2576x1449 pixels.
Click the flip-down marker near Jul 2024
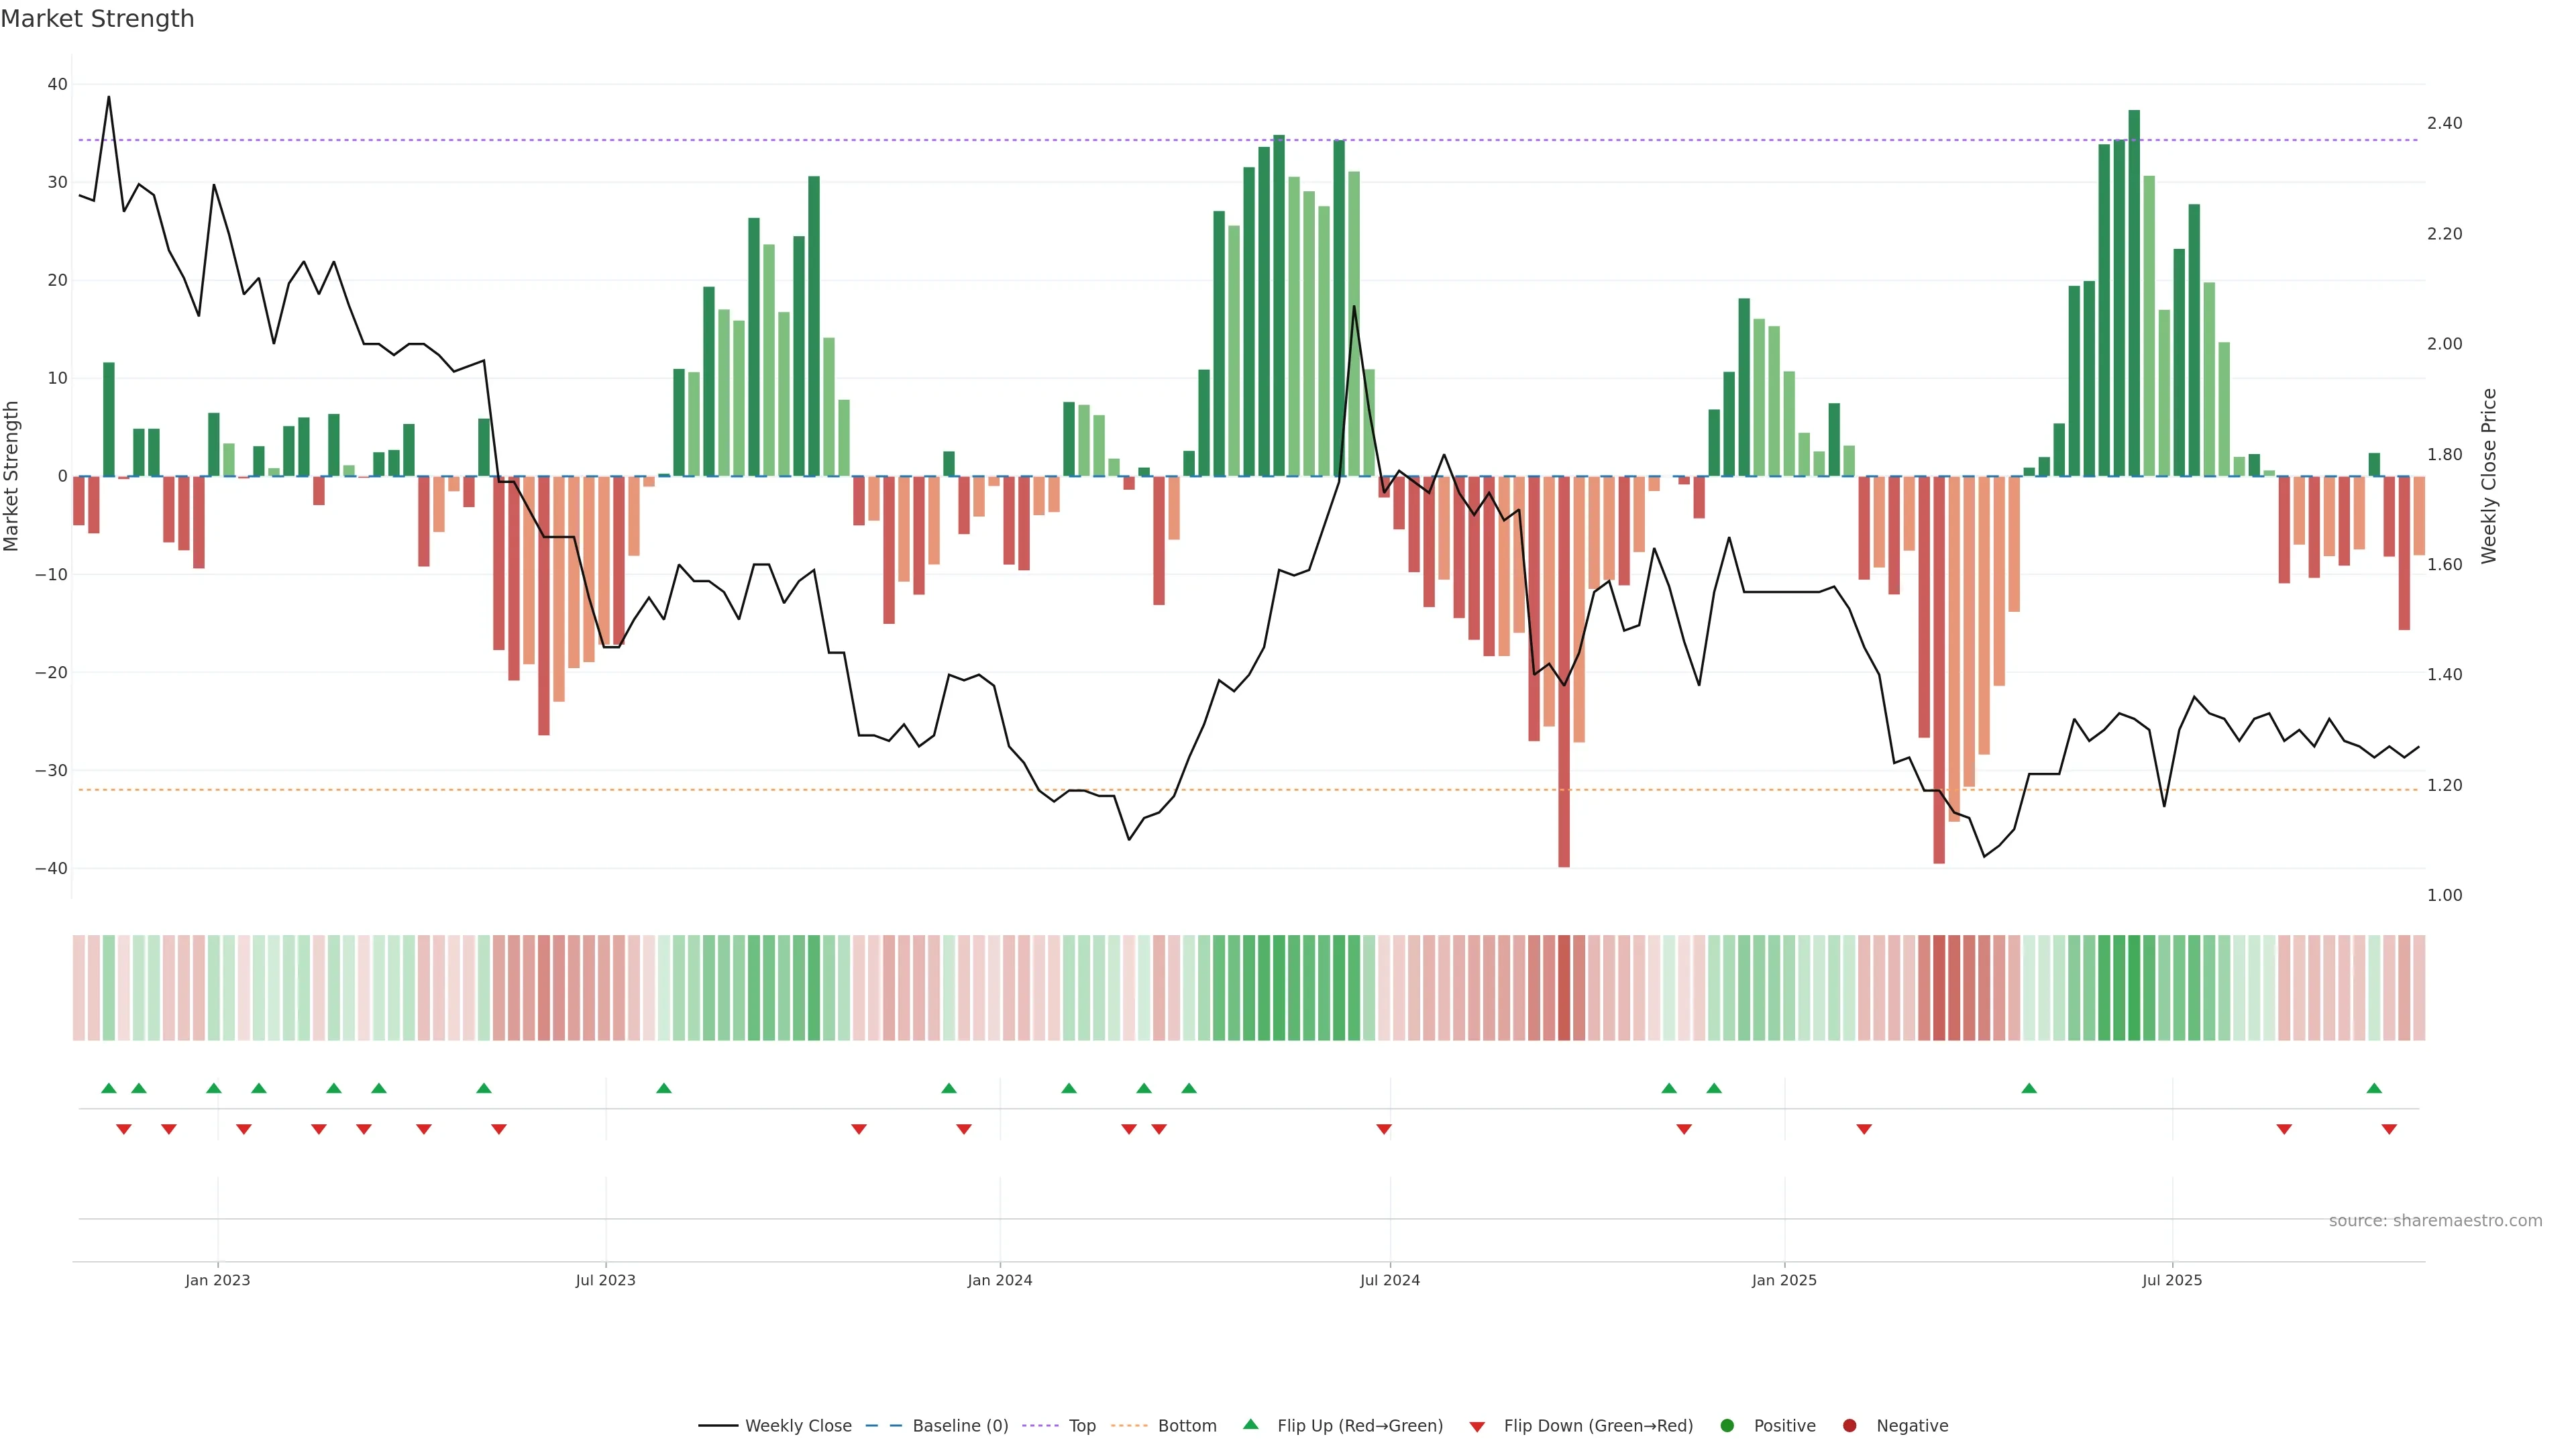[x=1384, y=1129]
